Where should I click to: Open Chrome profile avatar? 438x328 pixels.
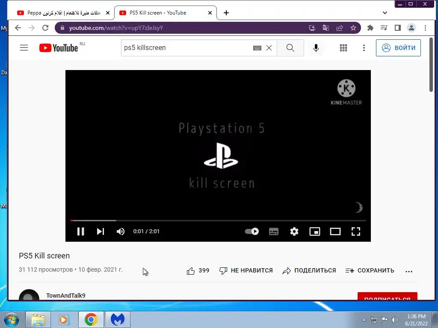point(411,28)
